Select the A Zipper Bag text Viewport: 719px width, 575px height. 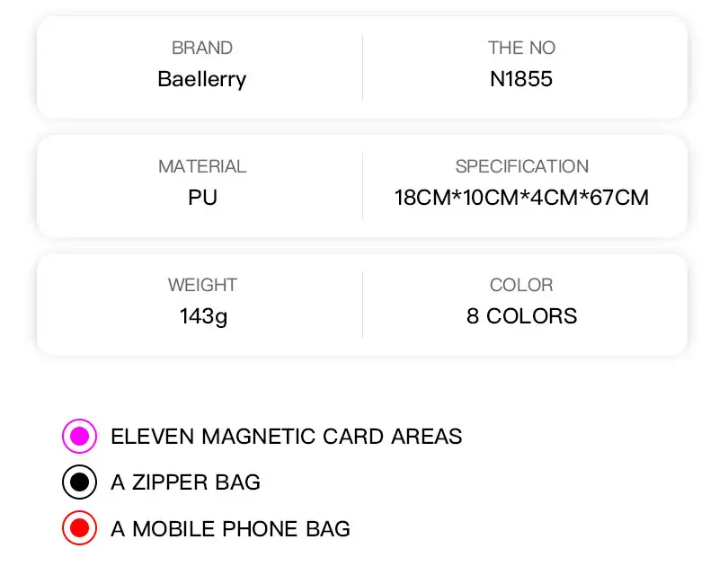click(186, 482)
